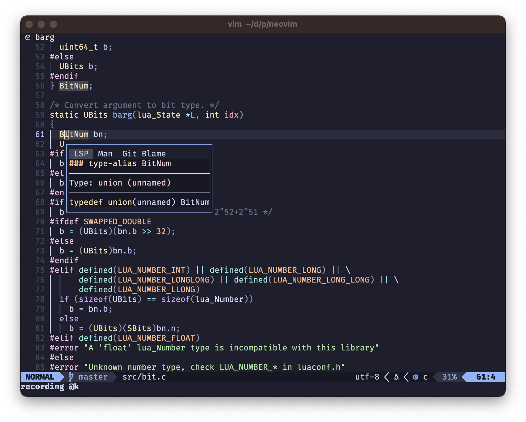The height and width of the screenshot is (422, 526).
Task: Click the barg function name on line 59
Action: coord(122,115)
